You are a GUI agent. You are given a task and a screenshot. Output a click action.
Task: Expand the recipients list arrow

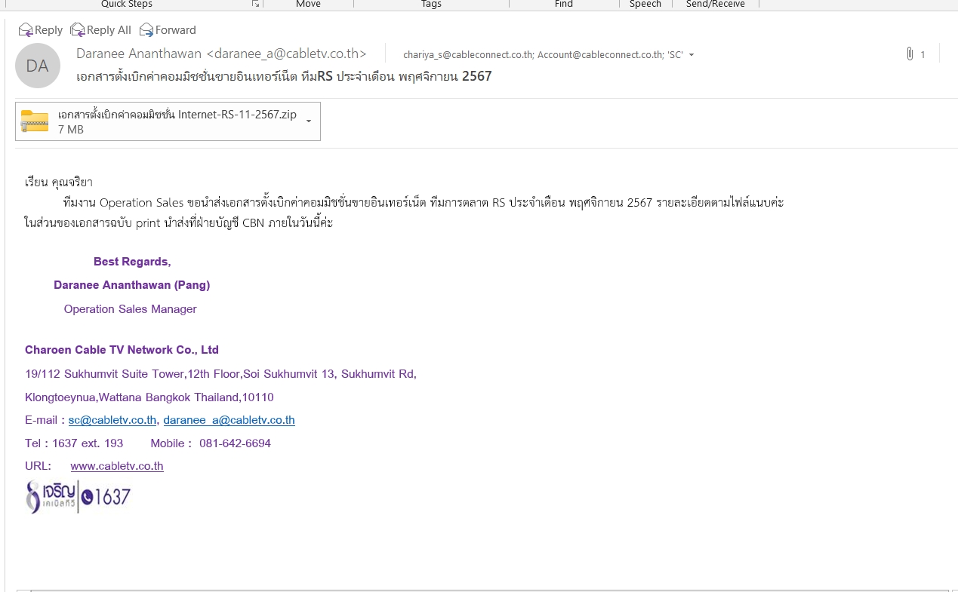pos(692,55)
